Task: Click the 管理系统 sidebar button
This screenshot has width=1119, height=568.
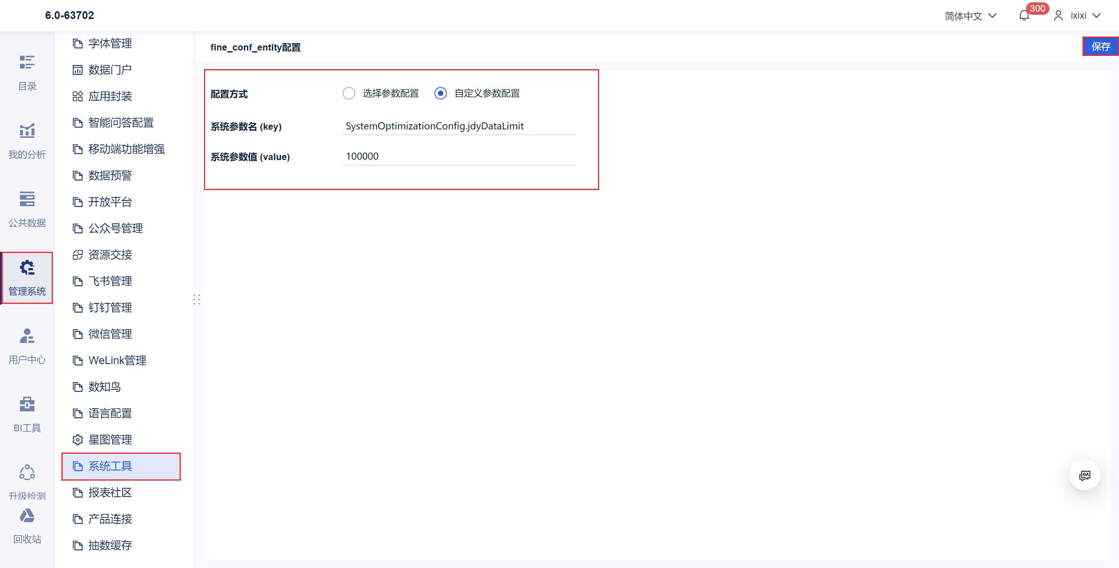Action: [x=27, y=278]
